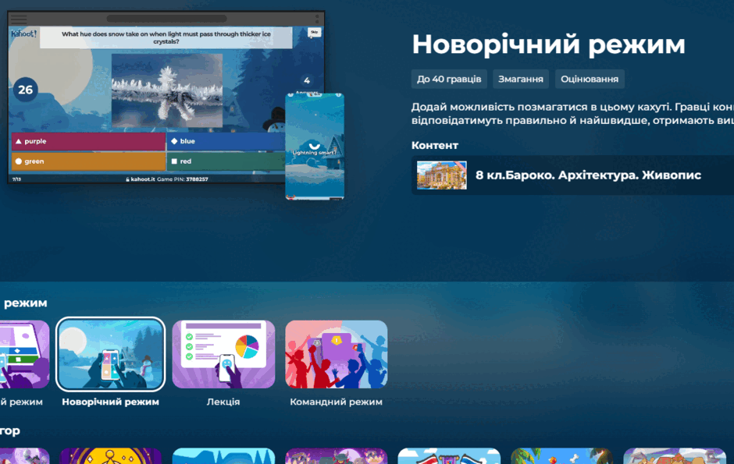Click the 26 countdown timer circle
This screenshot has height=464, width=734.
click(25, 90)
